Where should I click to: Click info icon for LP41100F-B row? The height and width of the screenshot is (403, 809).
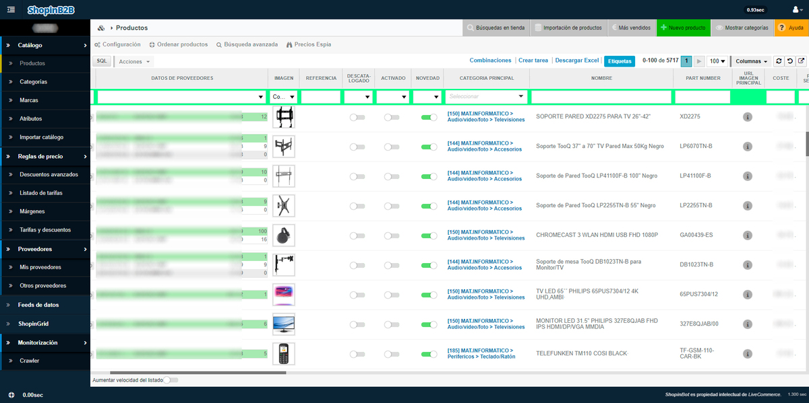(x=748, y=176)
